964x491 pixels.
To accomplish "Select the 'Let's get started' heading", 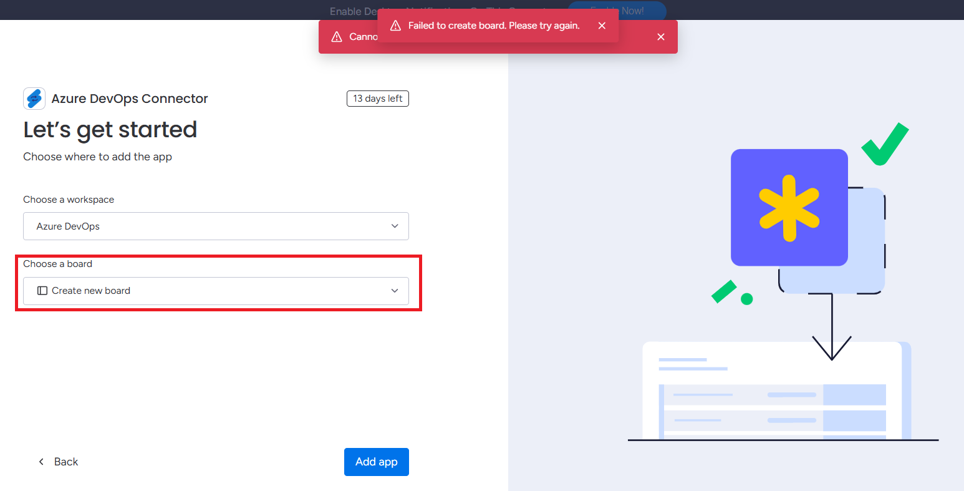I will point(110,130).
